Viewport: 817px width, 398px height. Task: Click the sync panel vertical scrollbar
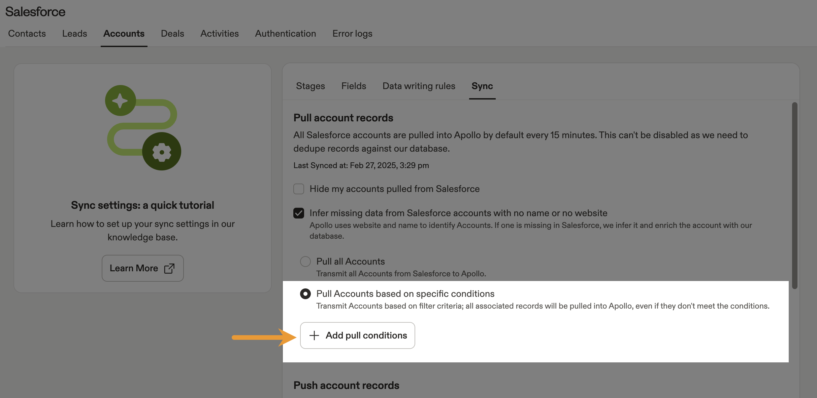(794, 196)
